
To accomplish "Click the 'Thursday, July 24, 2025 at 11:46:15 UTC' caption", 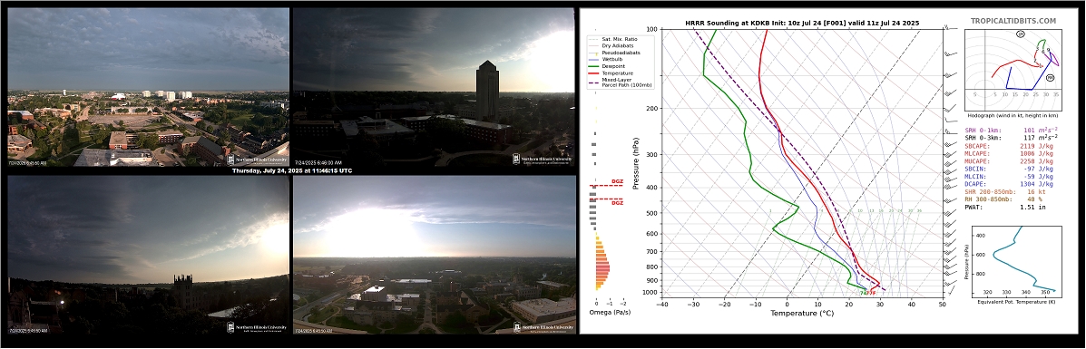I will [291, 170].
